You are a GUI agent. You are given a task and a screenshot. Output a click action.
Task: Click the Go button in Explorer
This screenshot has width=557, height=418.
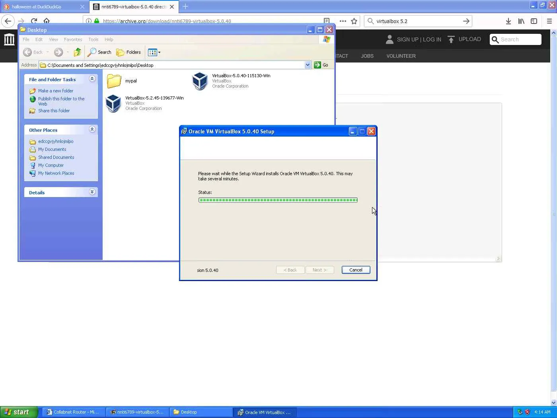(321, 65)
